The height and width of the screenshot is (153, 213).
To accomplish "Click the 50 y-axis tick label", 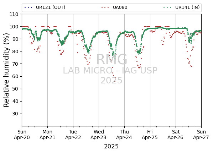I will (x=15, y=89).
